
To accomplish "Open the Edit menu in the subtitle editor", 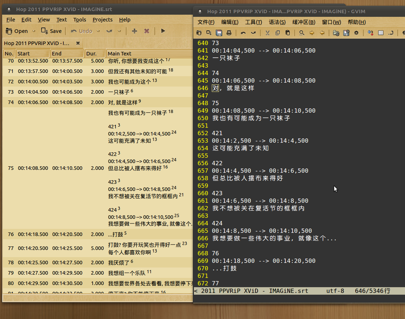I will (x=26, y=20).
